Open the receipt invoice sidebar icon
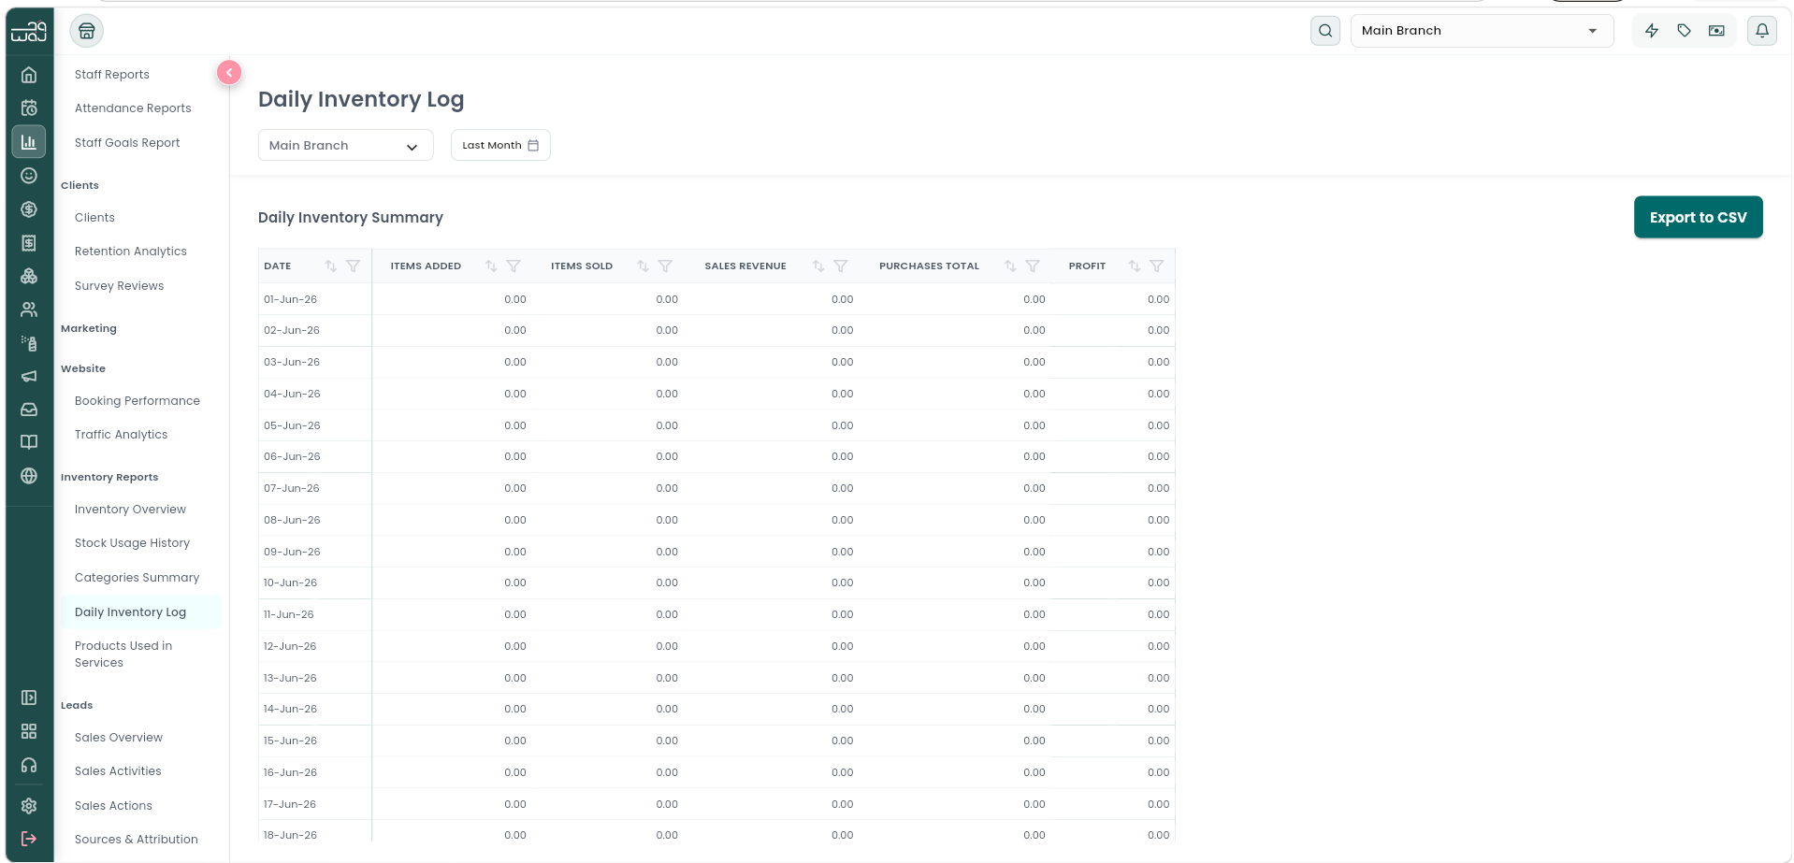Viewport: 1794px width, 863px height. pos(29,243)
